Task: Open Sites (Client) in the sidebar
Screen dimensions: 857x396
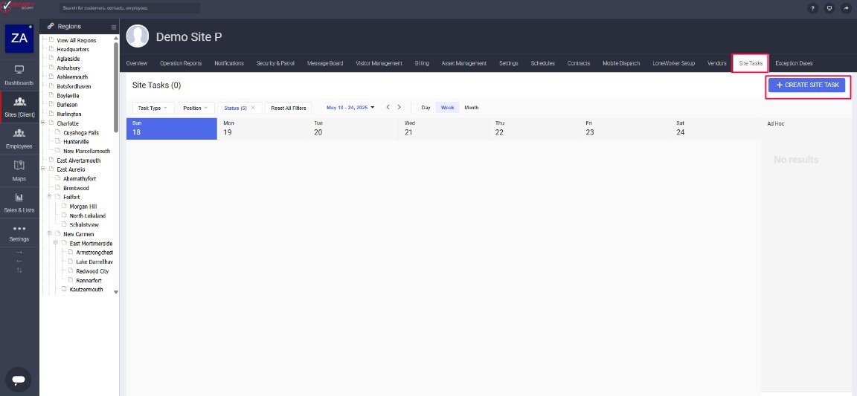Action: pos(19,107)
